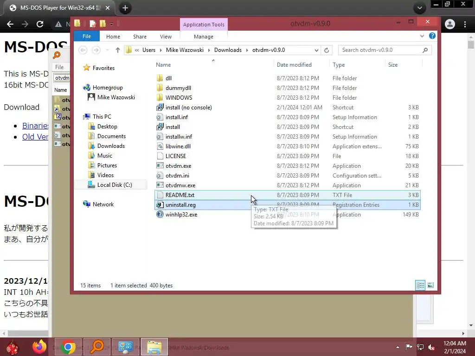Open Chrome profile avatar icon
Screen dimensions: 475x356
point(450,24)
